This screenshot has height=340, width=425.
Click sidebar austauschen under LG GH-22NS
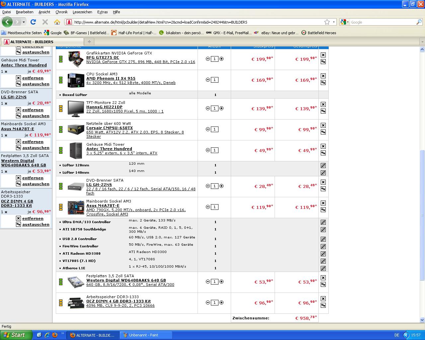pyautogui.click(x=36, y=116)
